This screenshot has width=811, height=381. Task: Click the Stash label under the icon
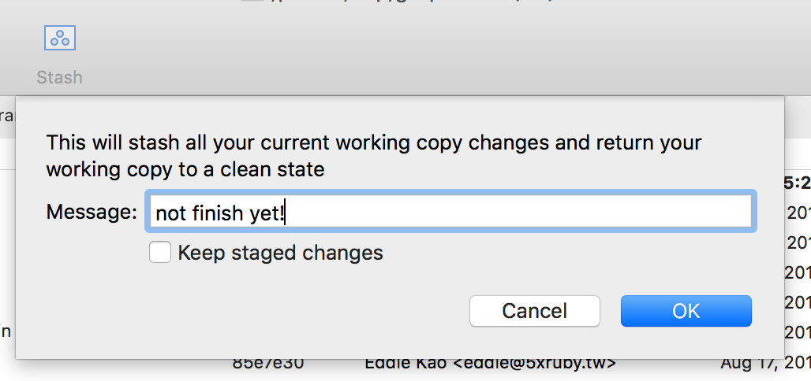coord(59,77)
